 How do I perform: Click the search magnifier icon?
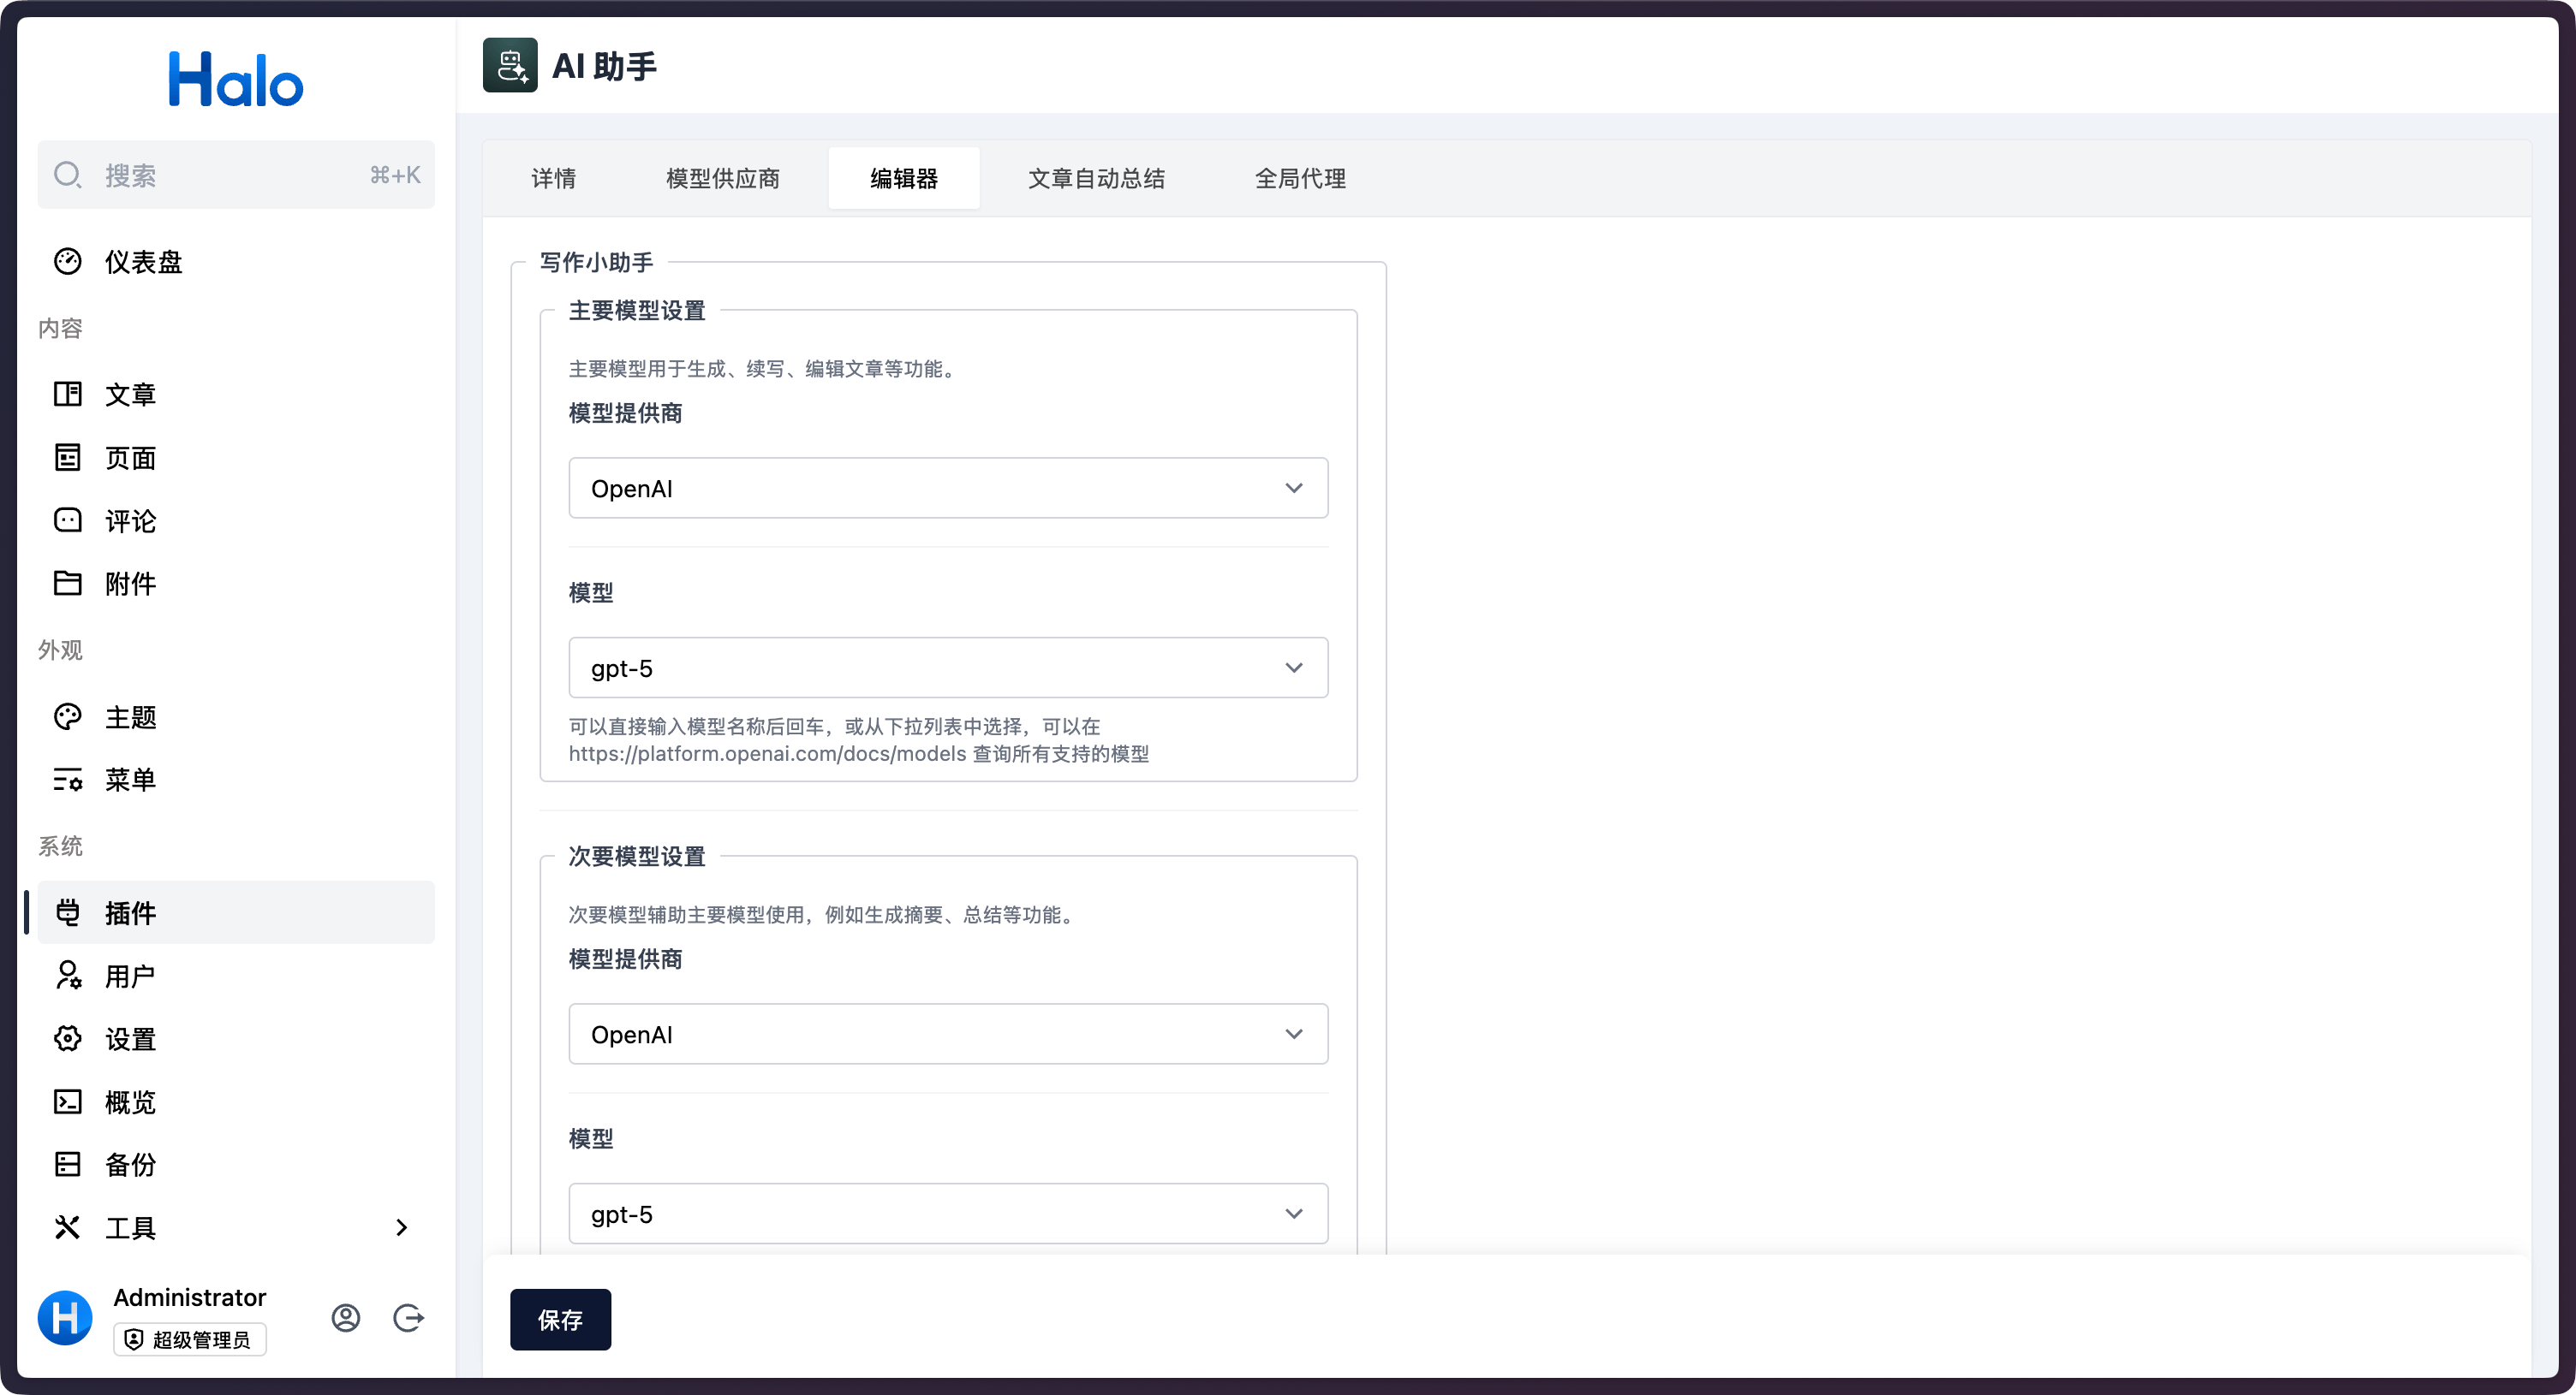pyautogui.click(x=67, y=175)
